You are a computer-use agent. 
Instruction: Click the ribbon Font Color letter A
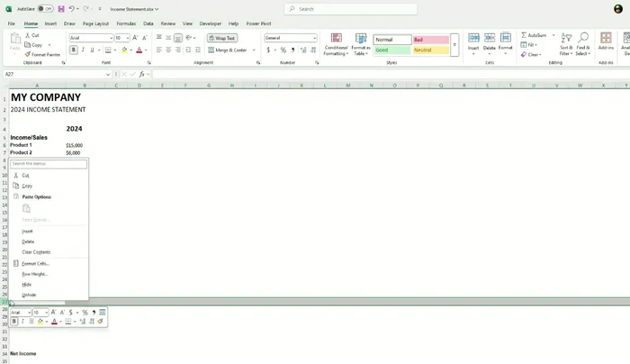(139, 50)
